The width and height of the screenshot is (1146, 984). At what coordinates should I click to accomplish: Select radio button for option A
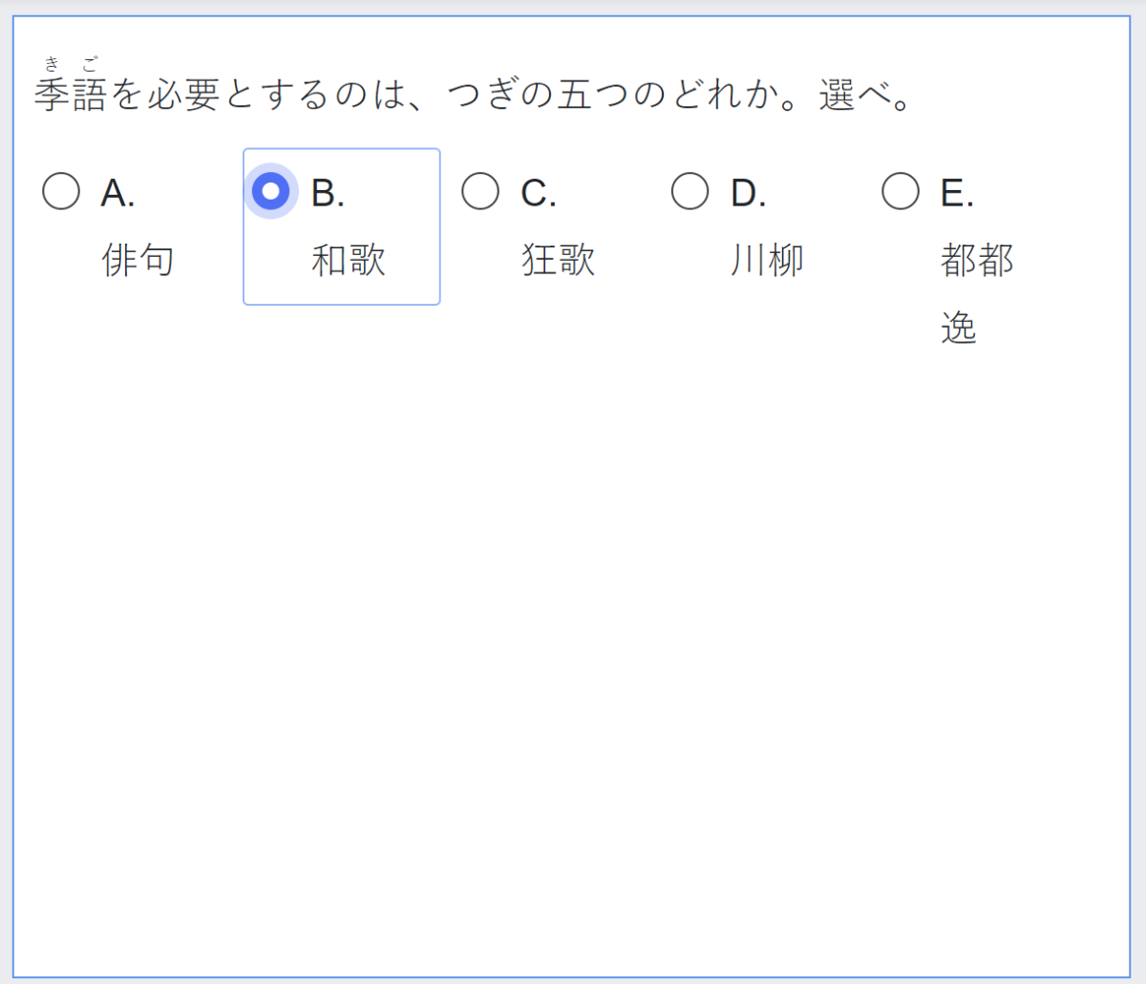click(61, 191)
